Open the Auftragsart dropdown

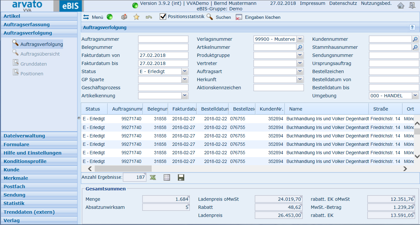click(x=300, y=71)
